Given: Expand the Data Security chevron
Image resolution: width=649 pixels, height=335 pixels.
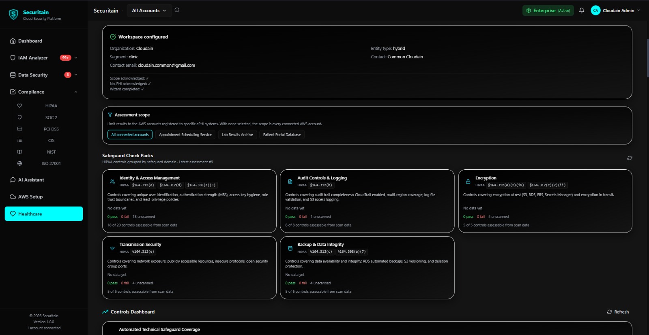Looking at the screenshot, I should pos(76,75).
